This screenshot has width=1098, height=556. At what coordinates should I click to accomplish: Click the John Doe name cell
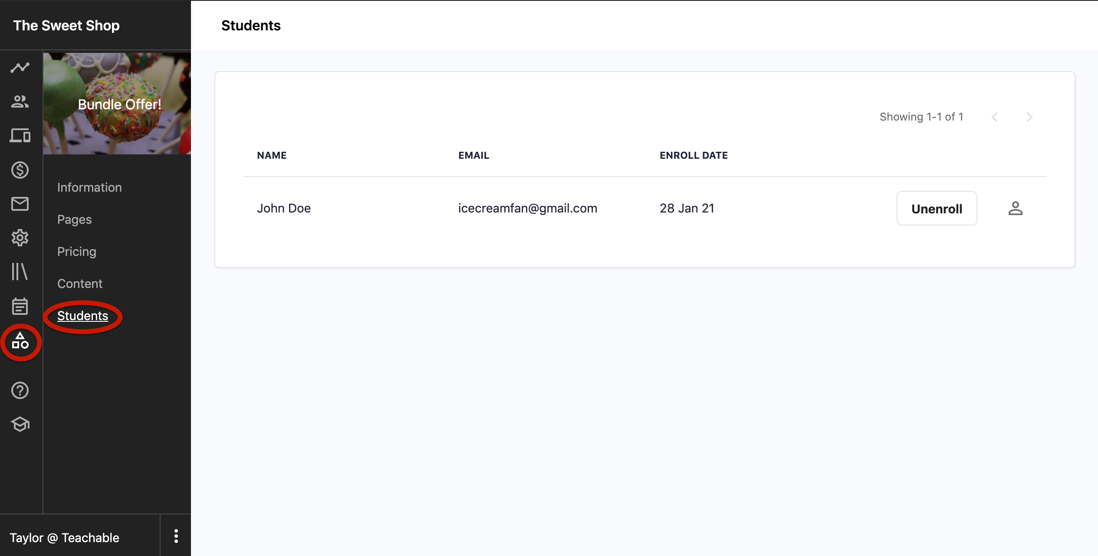click(284, 208)
